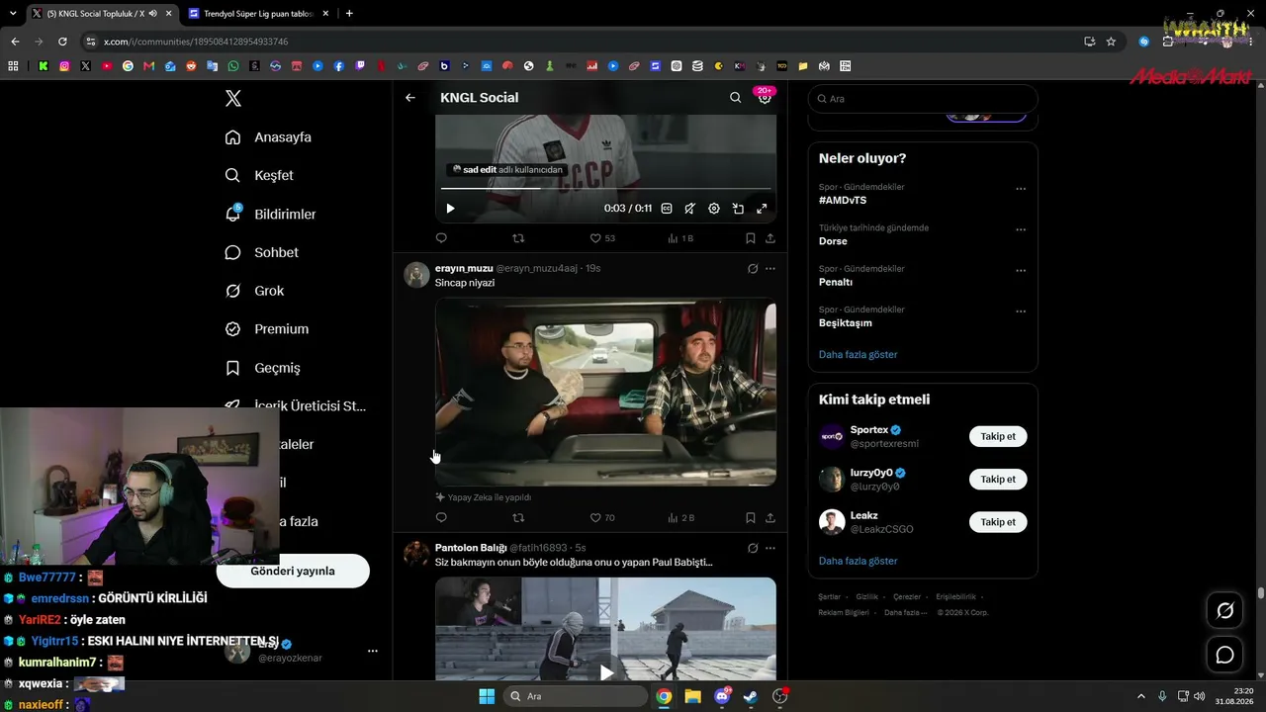Share the Sincap niyazi post
The image size is (1266, 712).
click(x=770, y=517)
